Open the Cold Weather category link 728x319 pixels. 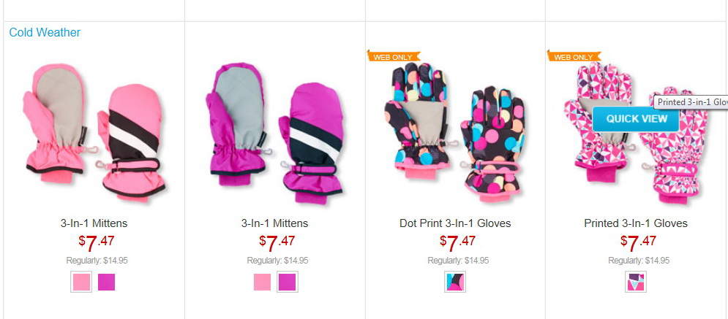[x=45, y=32]
